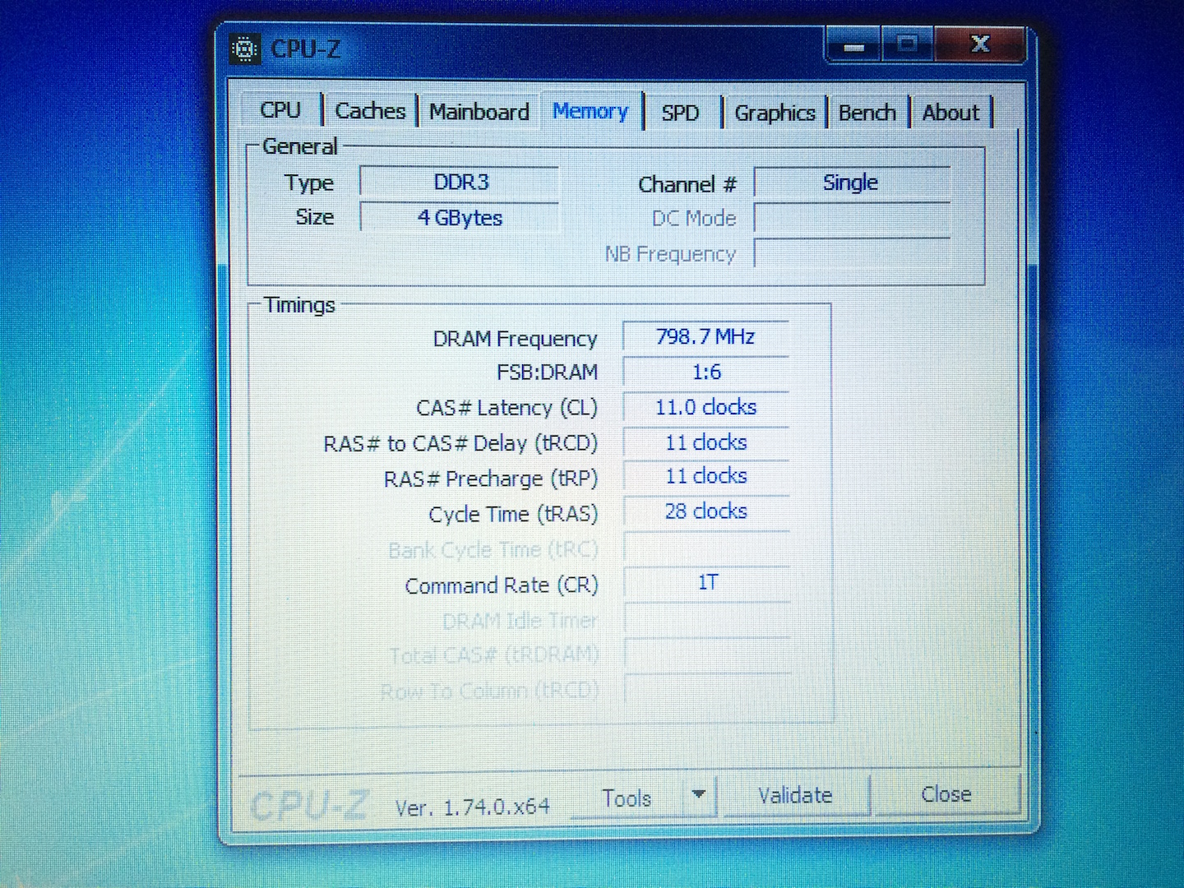This screenshot has height=888, width=1184.
Task: Click the CAS# Latency value 11.0 clocks
Action: coord(705,408)
